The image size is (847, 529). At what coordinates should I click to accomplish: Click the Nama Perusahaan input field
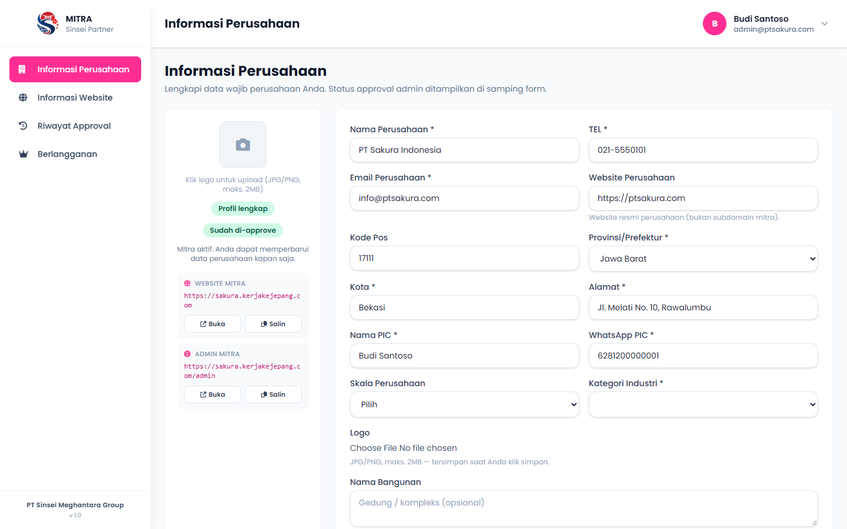(x=464, y=150)
